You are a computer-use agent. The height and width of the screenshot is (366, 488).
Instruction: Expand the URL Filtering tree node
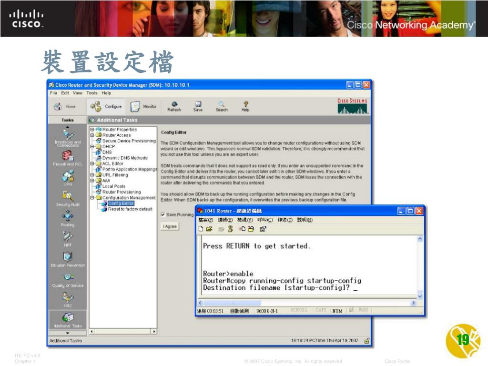coord(92,175)
